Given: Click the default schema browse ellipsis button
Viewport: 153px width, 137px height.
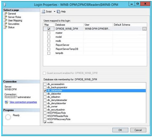Looking at the screenshot, I should tap(144, 29).
